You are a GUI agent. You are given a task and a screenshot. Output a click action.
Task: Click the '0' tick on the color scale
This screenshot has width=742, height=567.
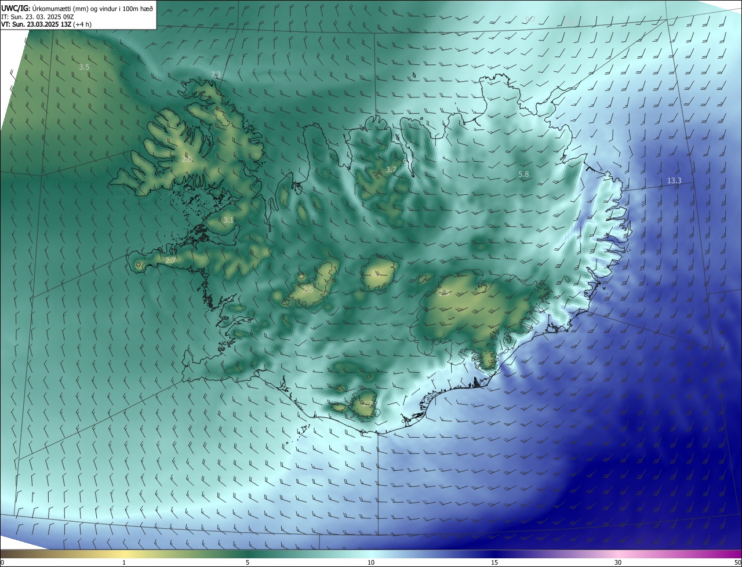pyautogui.click(x=2, y=562)
